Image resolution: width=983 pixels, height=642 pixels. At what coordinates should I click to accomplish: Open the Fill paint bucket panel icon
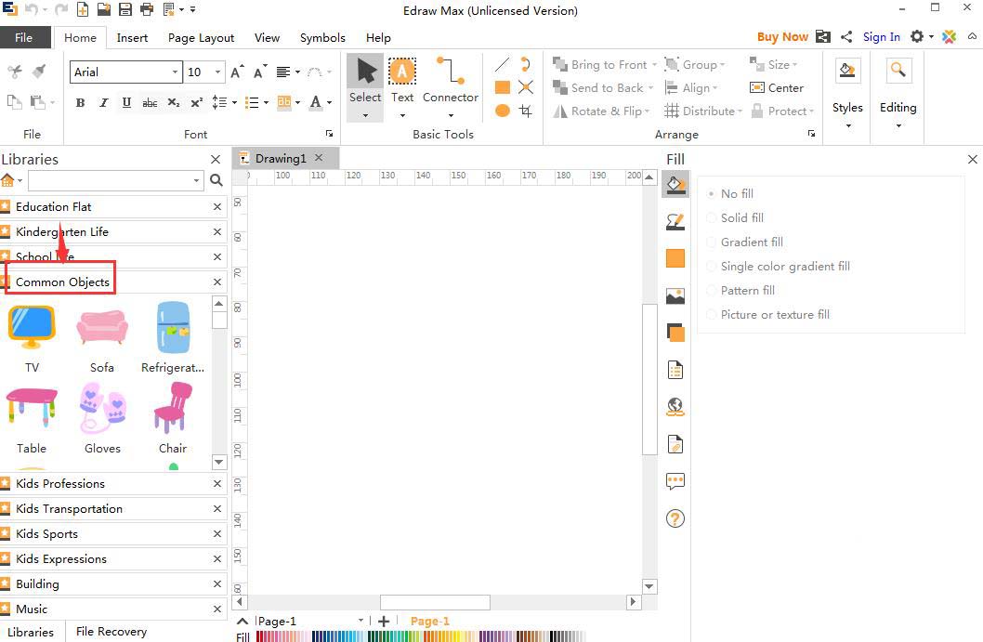pyautogui.click(x=675, y=185)
